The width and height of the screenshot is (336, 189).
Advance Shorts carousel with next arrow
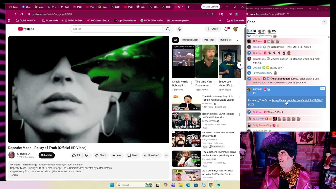coord(240,65)
